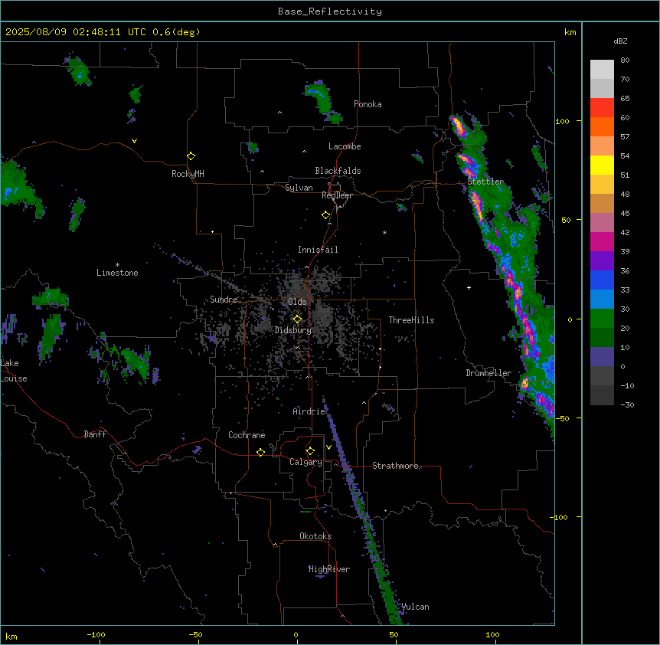Click the yellow diamond marker south of RedDeer

[325, 215]
